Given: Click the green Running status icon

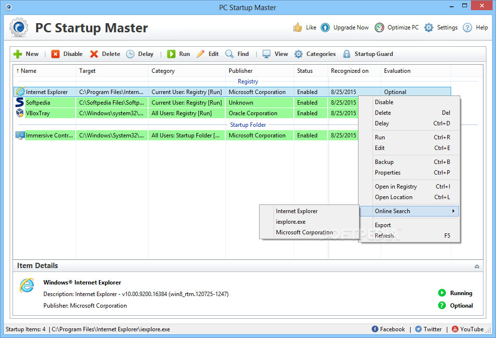Looking at the screenshot, I should (x=442, y=293).
